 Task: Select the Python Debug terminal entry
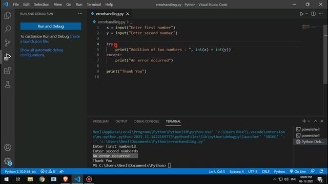click(x=310, y=142)
